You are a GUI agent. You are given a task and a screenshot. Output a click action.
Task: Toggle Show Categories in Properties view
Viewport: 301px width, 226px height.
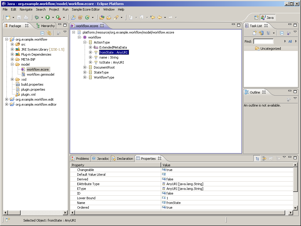[257, 159]
